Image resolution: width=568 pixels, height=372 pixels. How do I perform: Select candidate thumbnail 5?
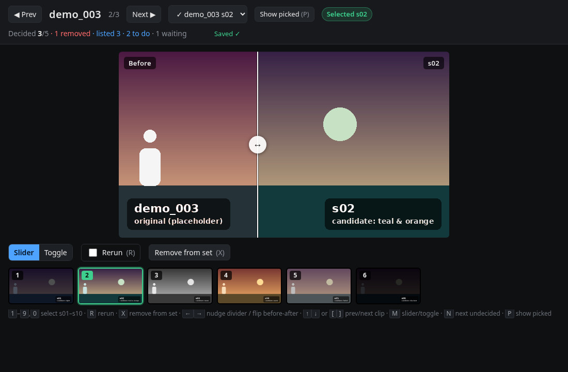click(x=319, y=286)
